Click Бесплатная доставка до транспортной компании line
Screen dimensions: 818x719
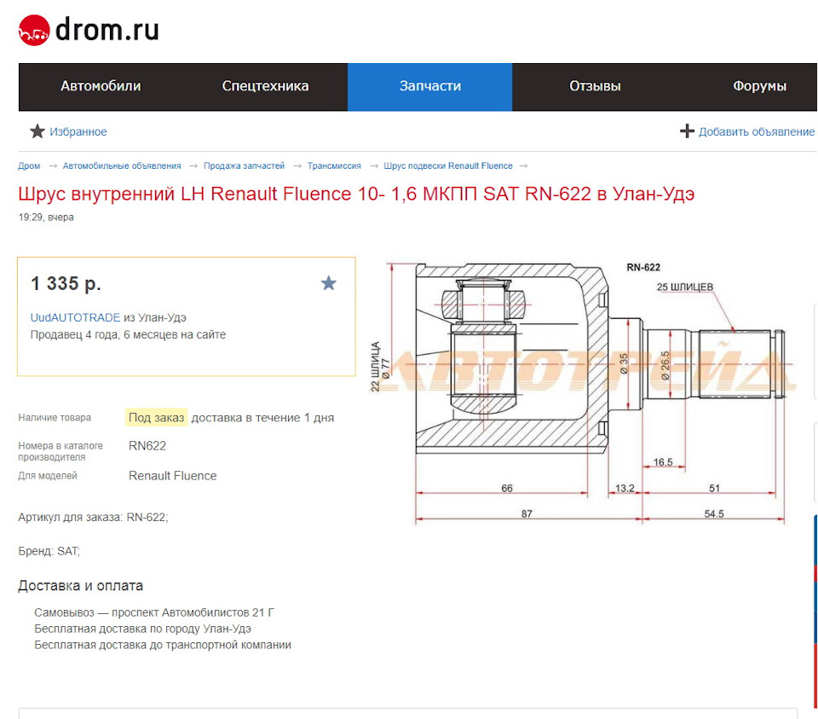pyautogui.click(x=163, y=645)
